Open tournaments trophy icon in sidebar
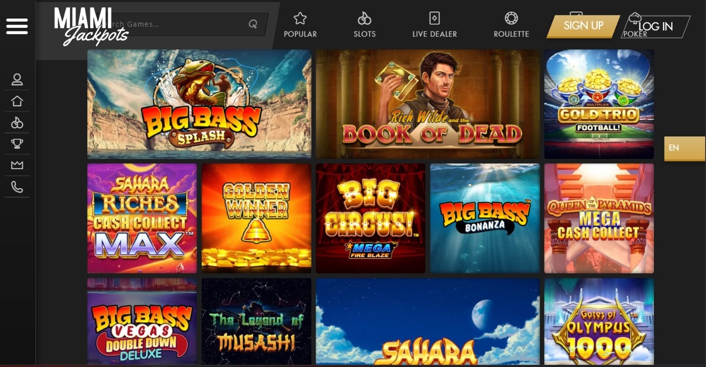706x367 pixels. click(x=17, y=144)
